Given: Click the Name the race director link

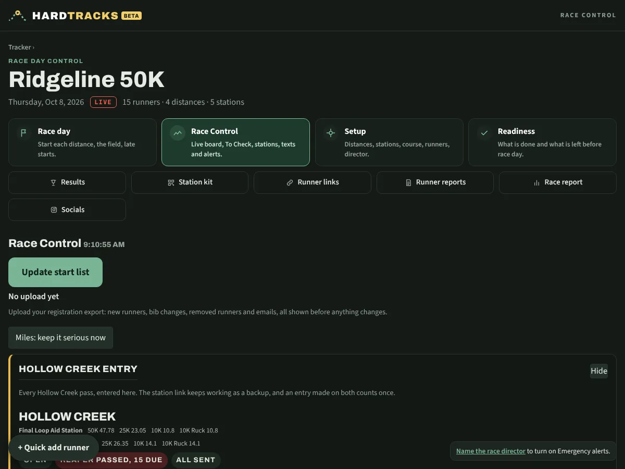Looking at the screenshot, I should [491, 451].
